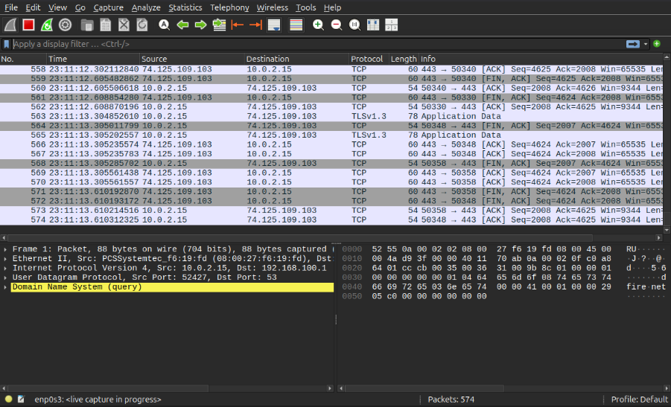
Task: Expand the Ethernet II tree node
Action: pos(5,259)
